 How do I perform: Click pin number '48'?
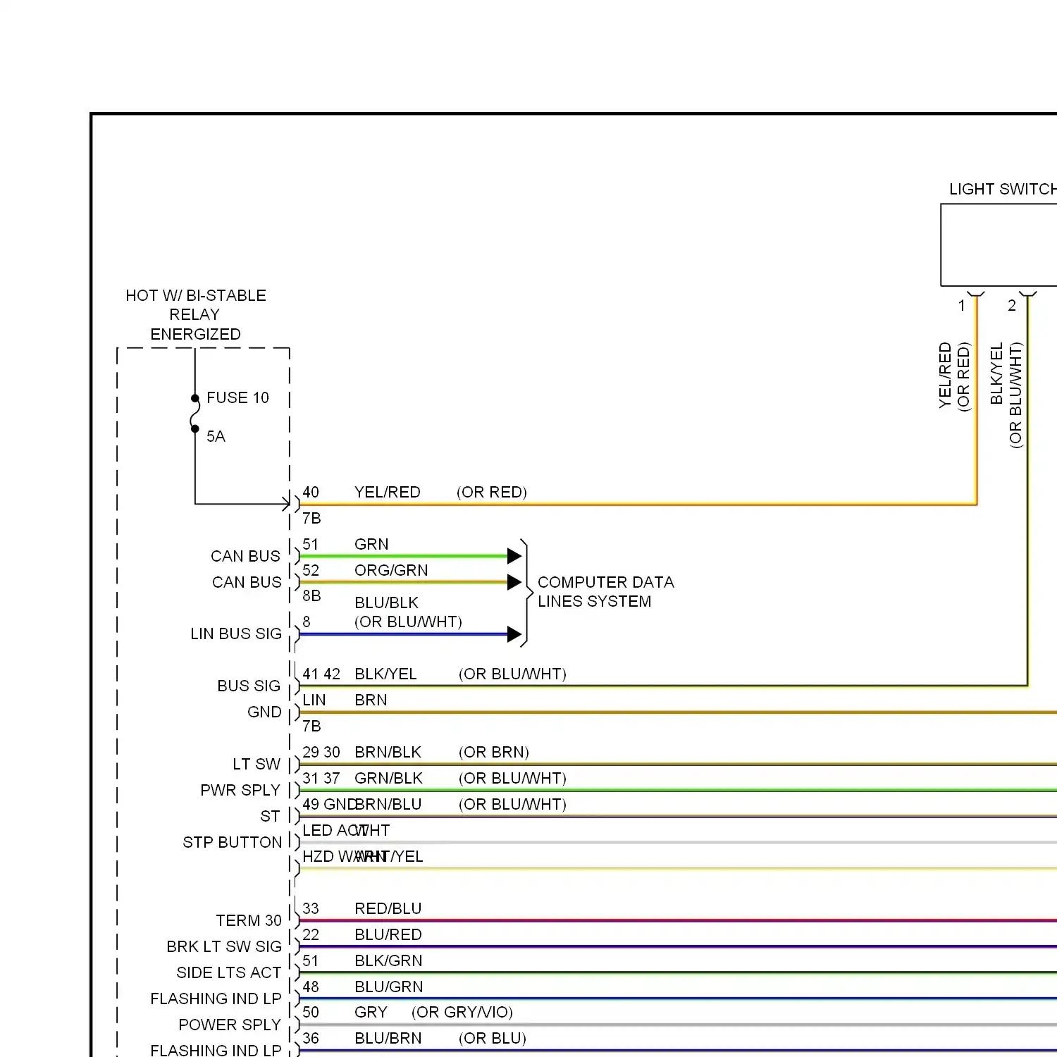311,987
